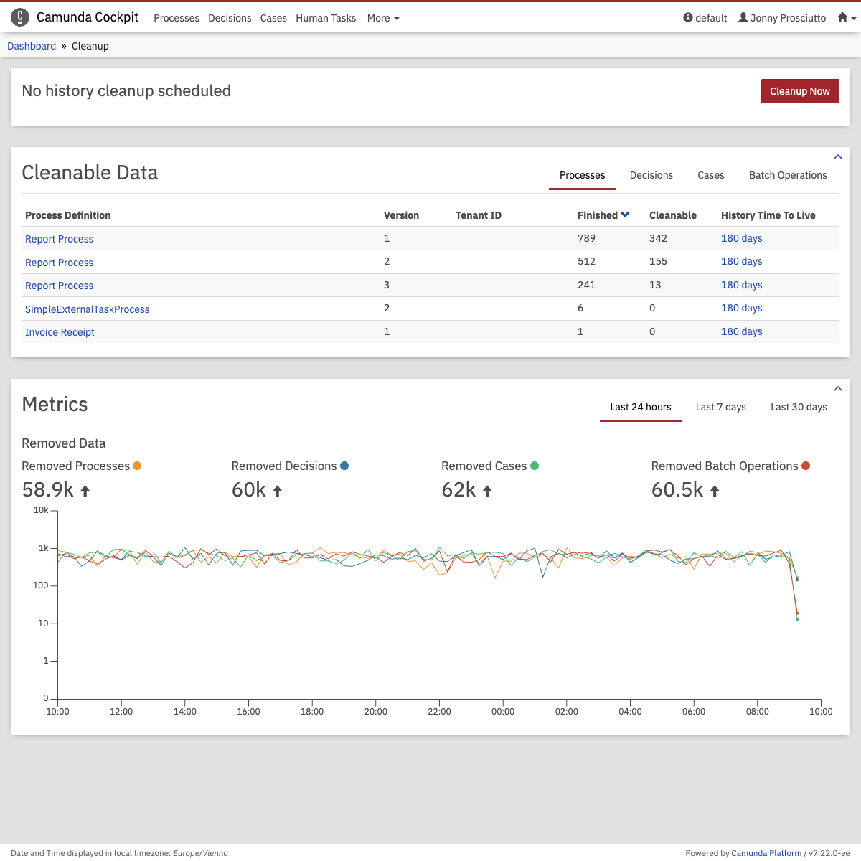Open the SimpleExternalTaskProcess definition link
Image resolution: width=861 pixels, height=861 pixels.
point(88,309)
